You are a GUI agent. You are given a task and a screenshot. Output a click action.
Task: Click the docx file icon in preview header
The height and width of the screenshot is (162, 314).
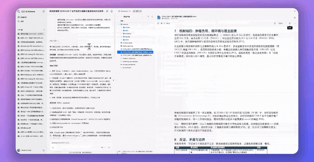coord(159,17)
